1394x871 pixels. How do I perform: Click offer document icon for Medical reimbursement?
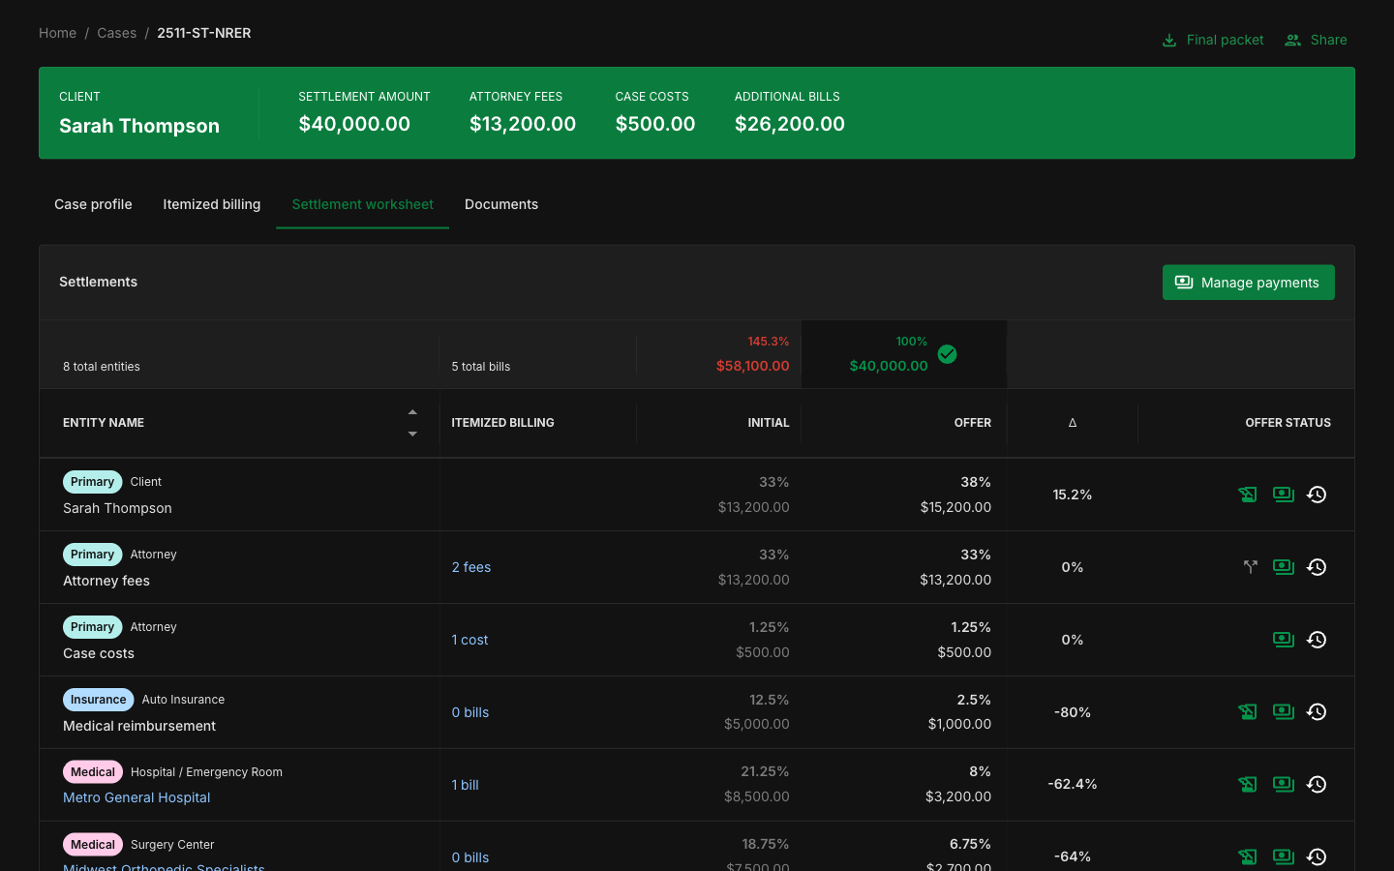click(1248, 712)
